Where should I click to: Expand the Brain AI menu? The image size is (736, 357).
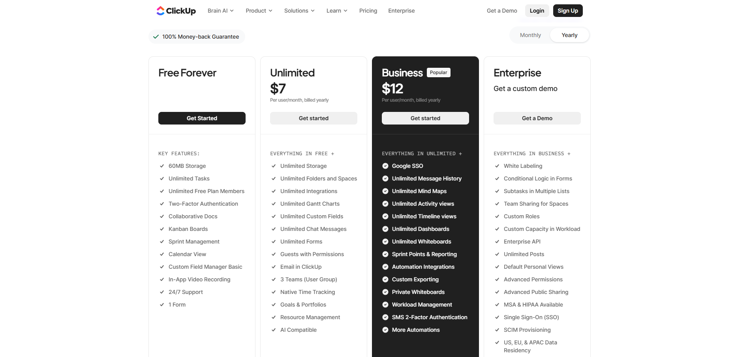(x=221, y=11)
